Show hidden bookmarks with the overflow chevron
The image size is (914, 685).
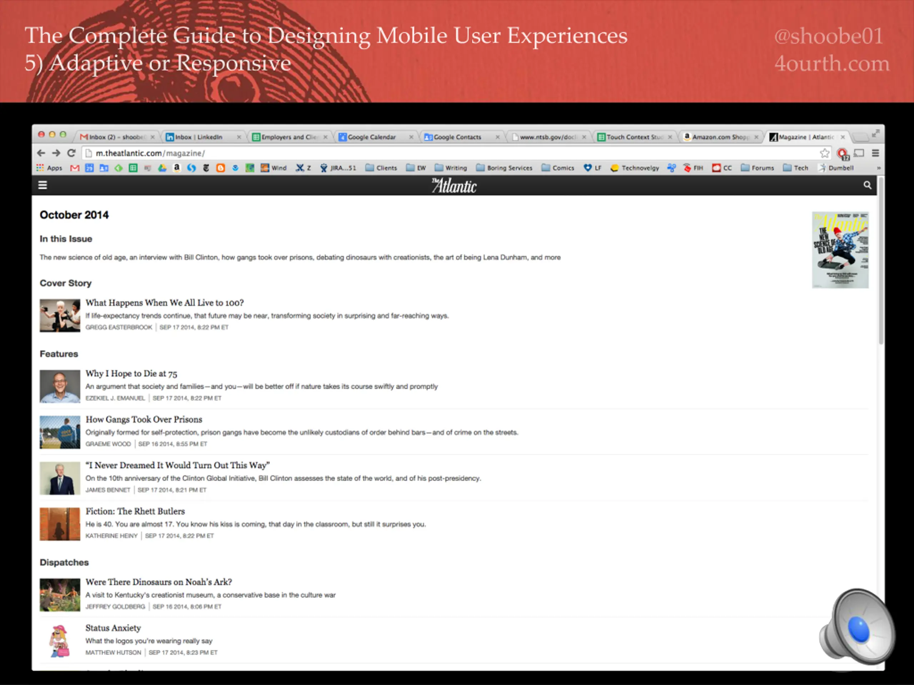pyautogui.click(x=878, y=168)
